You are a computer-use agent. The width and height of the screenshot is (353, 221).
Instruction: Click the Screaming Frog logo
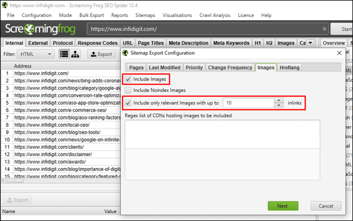tap(40, 29)
